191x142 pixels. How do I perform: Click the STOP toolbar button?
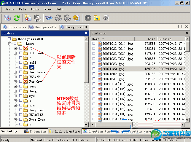(x=88, y=18)
